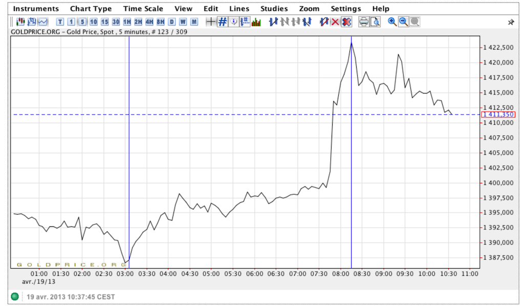The width and height of the screenshot is (524, 306).
Task: Open print preview with magnifier page icon
Action: [x=375, y=22]
